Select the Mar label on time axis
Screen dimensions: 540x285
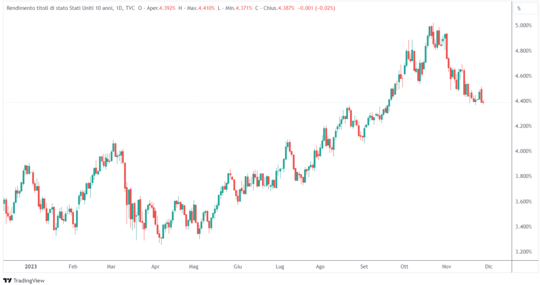point(111,267)
